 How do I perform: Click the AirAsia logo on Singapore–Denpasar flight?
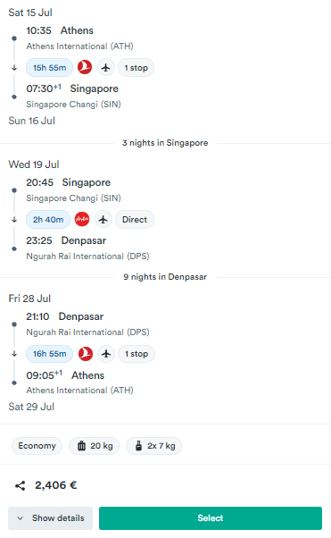point(82,219)
